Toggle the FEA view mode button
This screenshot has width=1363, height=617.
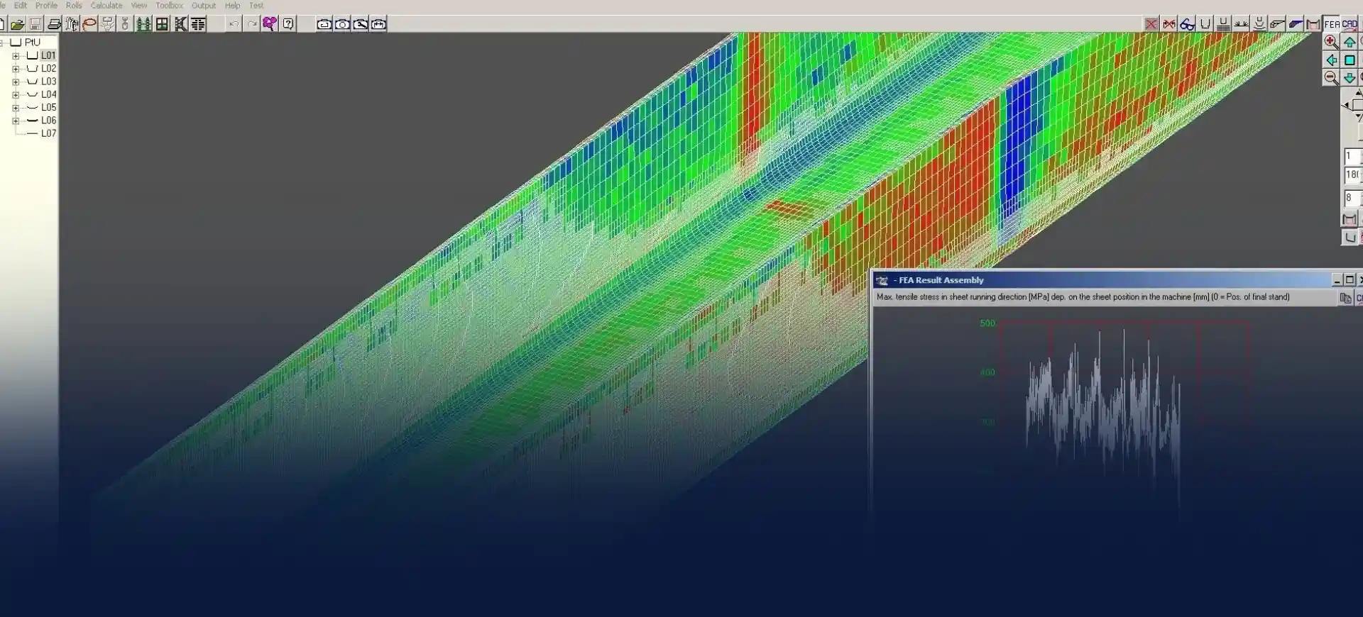tap(1332, 24)
